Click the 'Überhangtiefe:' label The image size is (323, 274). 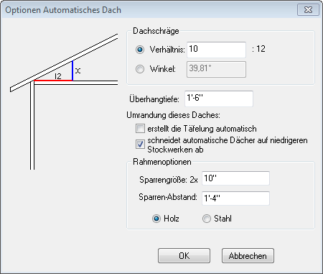pyautogui.click(x=154, y=99)
